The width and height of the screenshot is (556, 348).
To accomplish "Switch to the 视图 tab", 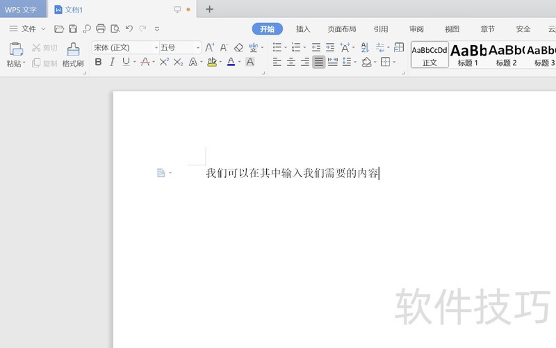I will [x=452, y=28].
